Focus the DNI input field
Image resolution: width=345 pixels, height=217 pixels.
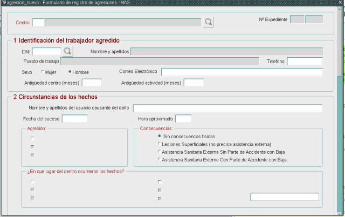pyautogui.click(x=47, y=52)
